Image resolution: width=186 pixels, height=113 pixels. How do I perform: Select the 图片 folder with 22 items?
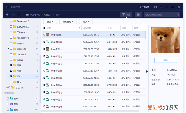click(23, 76)
